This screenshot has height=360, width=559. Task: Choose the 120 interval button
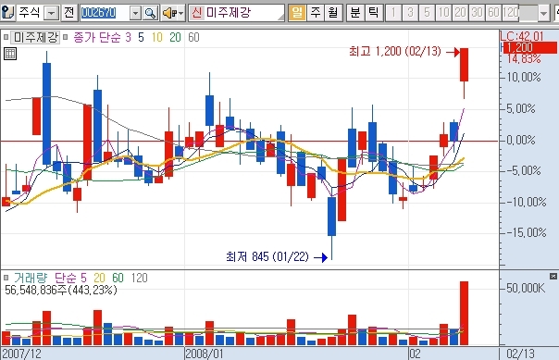click(511, 13)
